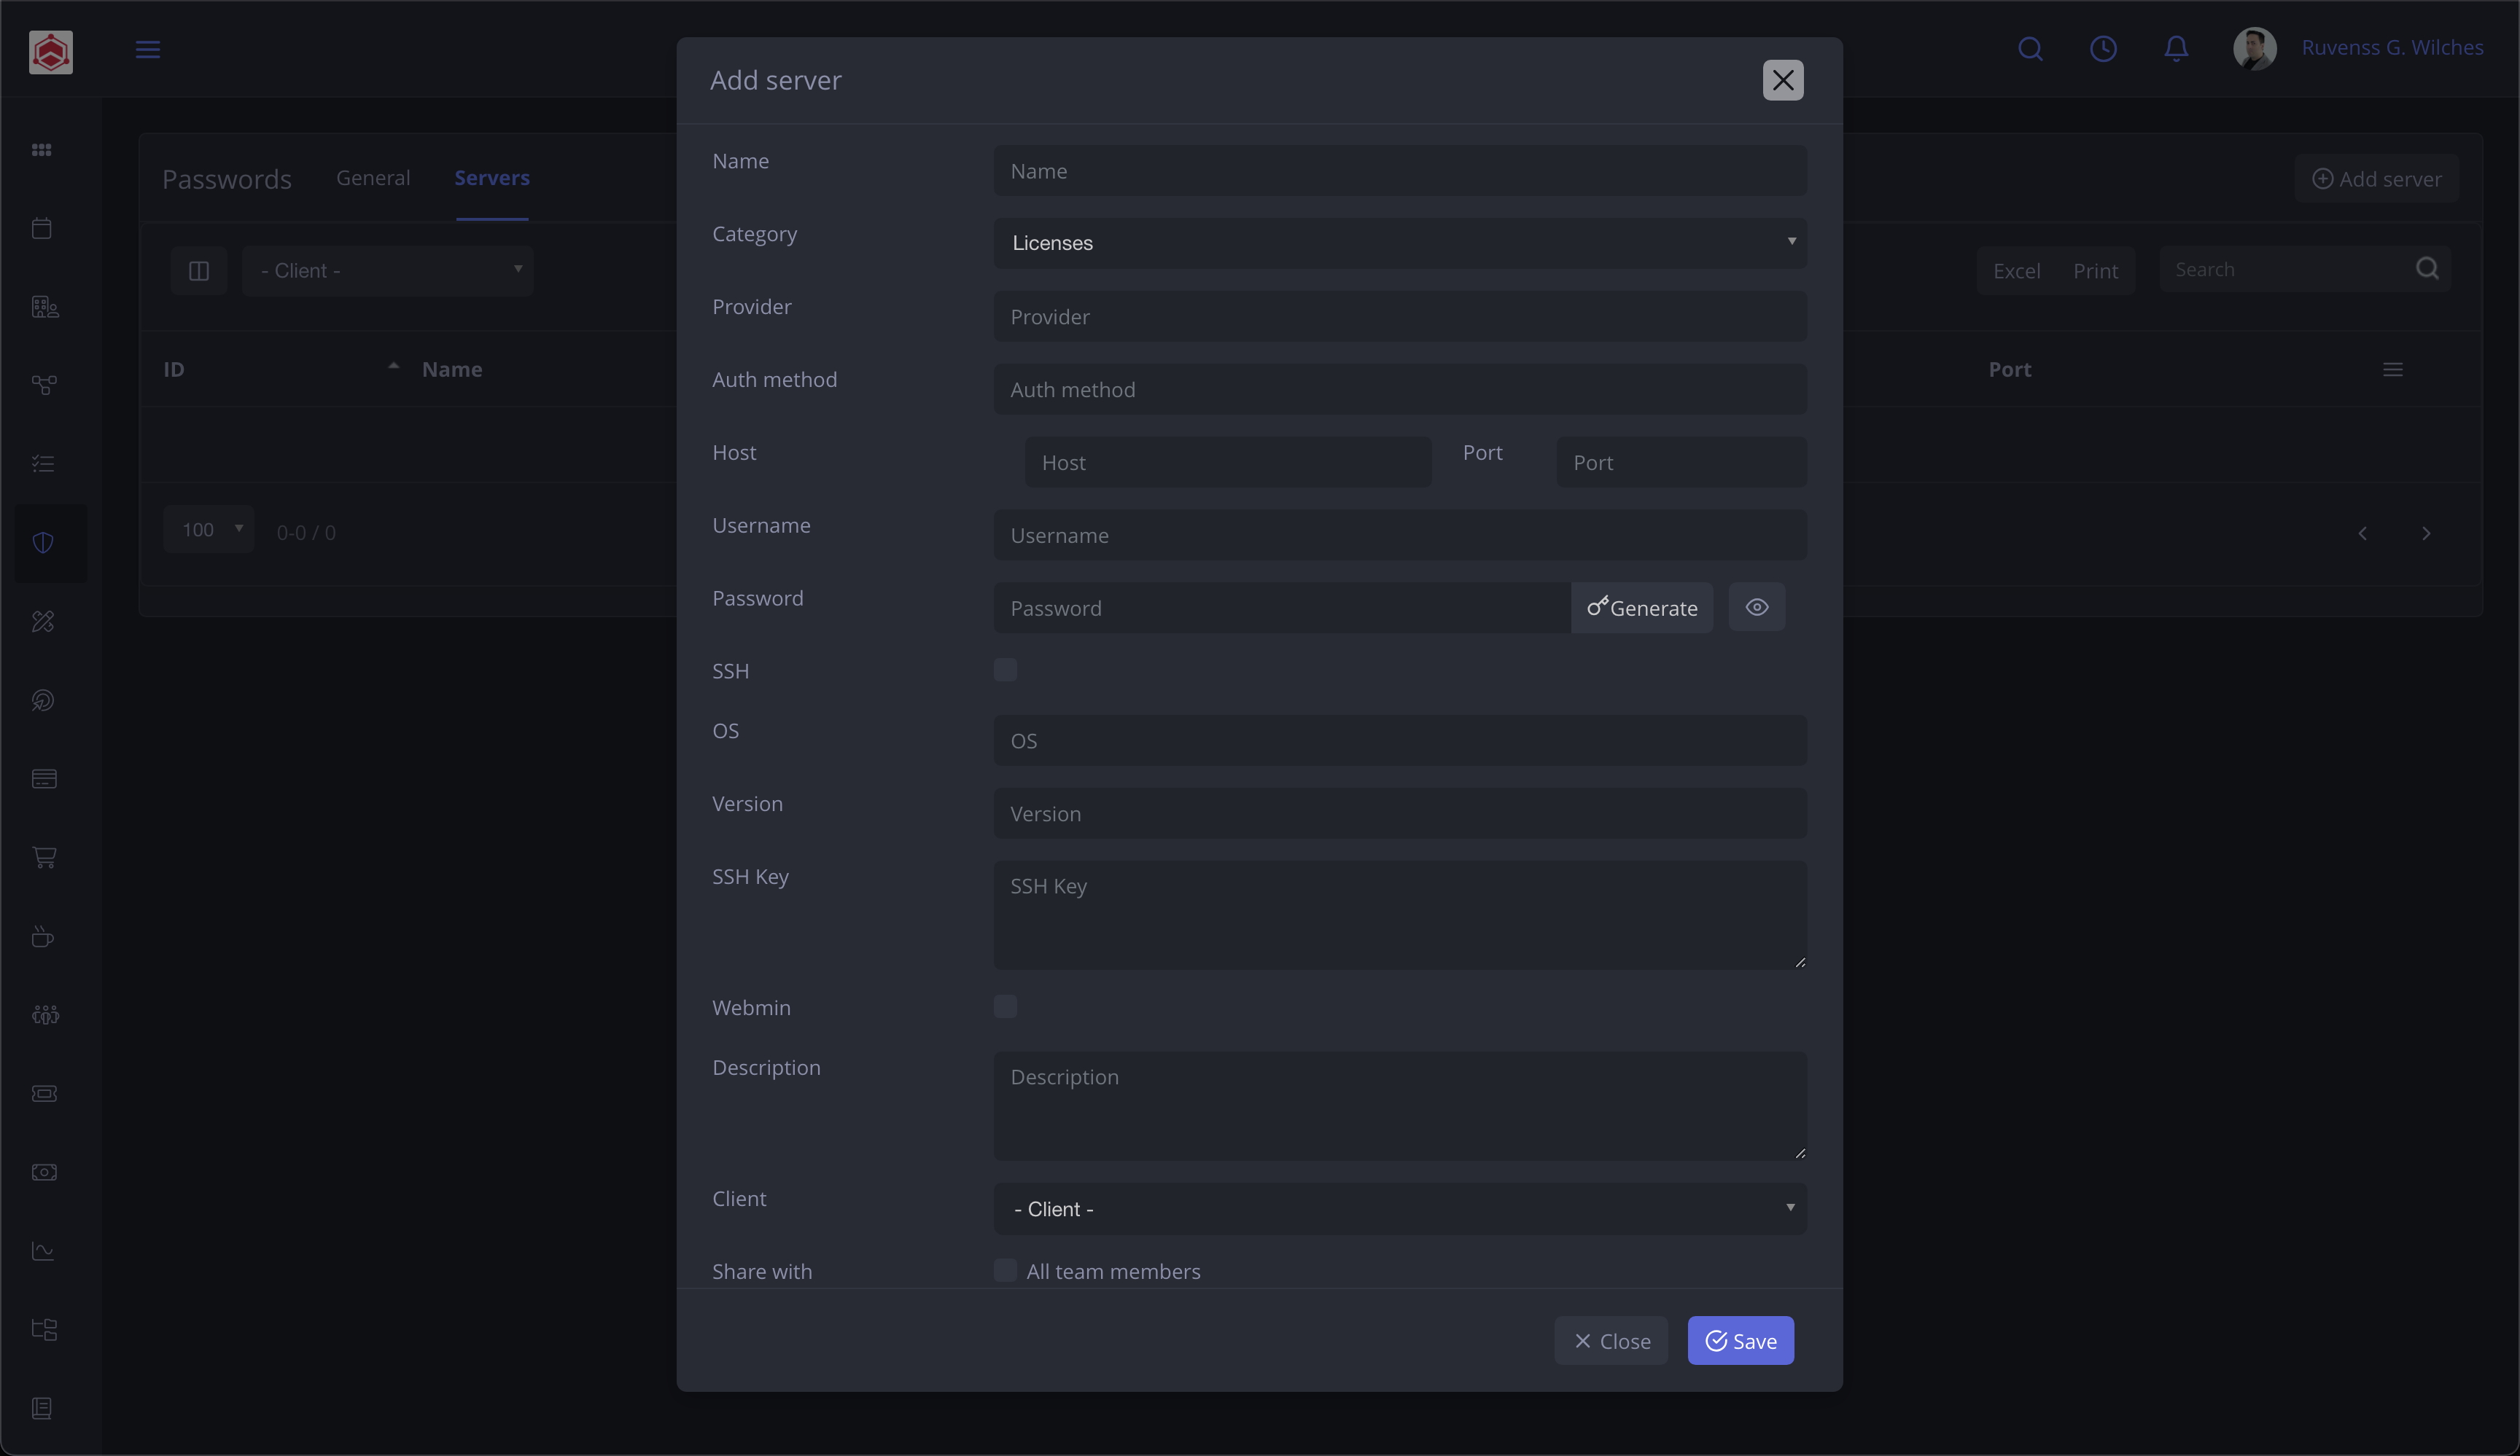Open the table options menu icon near Port
The height and width of the screenshot is (1456, 2520).
tap(2393, 369)
